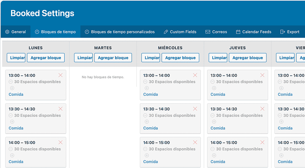The image size is (305, 168).
Task: Open Comida link in Lunes 14:00 block
Action: [16, 162]
